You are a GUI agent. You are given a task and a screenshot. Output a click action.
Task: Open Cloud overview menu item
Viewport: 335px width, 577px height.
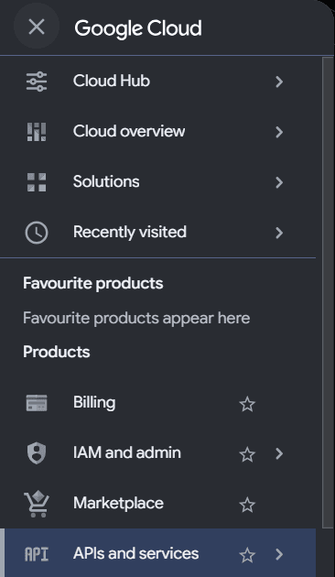pos(157,132)
